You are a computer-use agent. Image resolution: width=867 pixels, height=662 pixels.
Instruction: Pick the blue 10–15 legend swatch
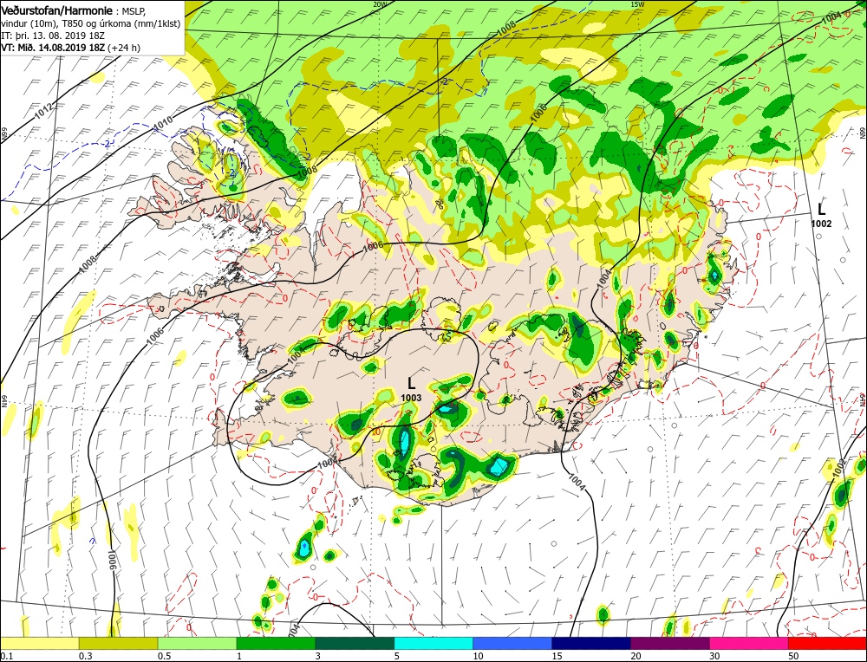pos(512,643)
